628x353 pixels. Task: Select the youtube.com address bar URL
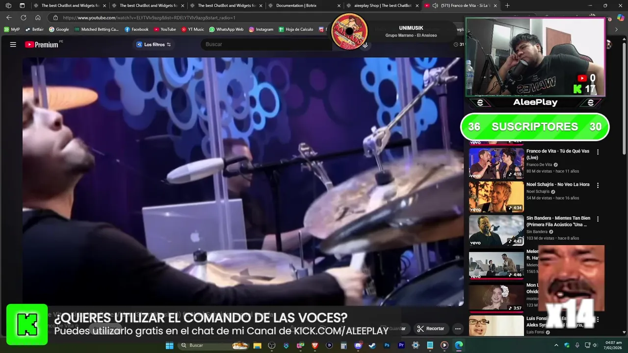[149, 18]
